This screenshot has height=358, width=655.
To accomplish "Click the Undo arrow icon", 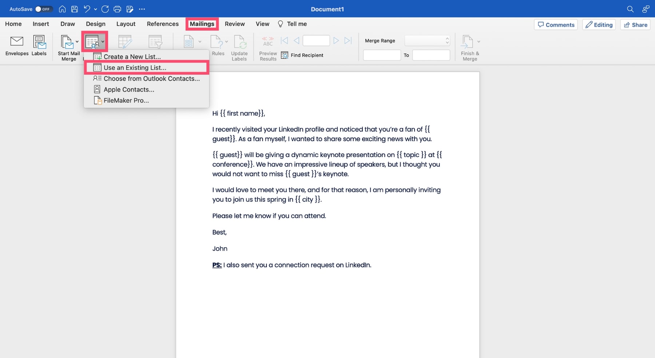I will coord(87,9).
